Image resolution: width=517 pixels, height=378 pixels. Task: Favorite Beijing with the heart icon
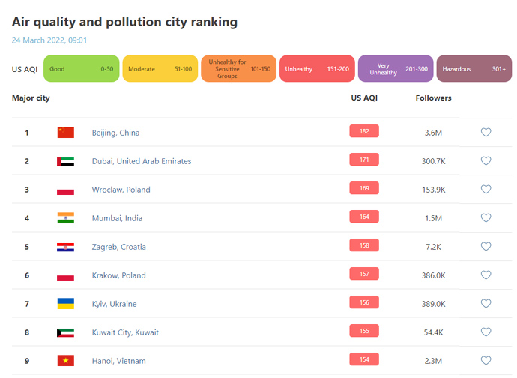point(486,133)
